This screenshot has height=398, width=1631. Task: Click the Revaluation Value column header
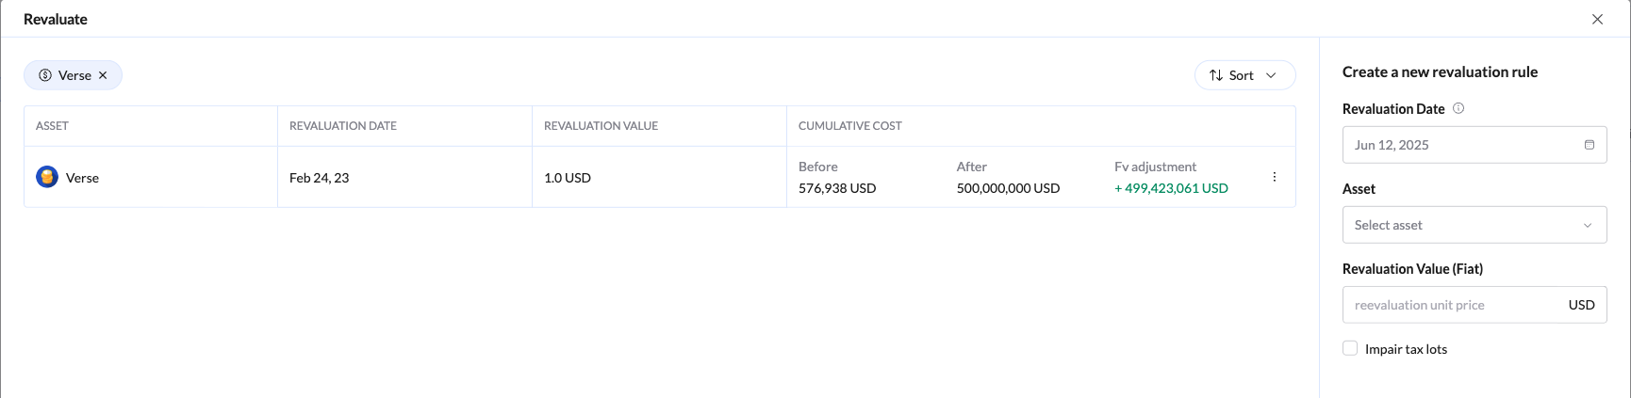(x=601, y=126)
